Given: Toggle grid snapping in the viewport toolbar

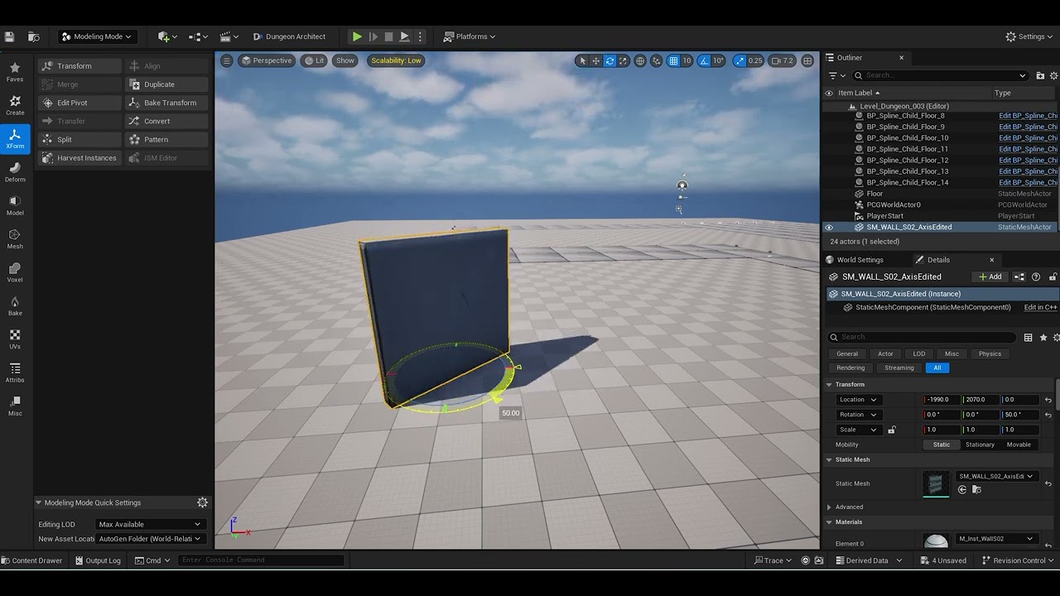Looking at the screenshot, I should 673,60.
